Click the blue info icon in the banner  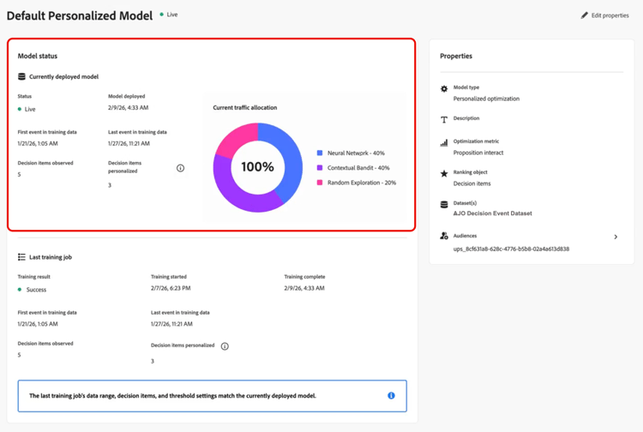pyautogui.click(x=391, y=396)
